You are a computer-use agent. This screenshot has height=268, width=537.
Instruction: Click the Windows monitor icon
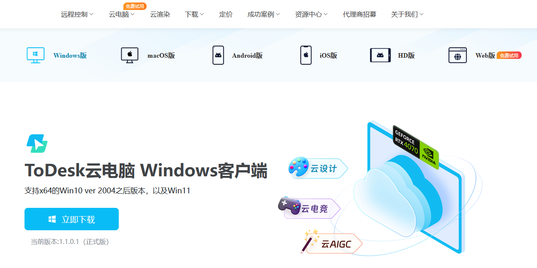(36, 55)
